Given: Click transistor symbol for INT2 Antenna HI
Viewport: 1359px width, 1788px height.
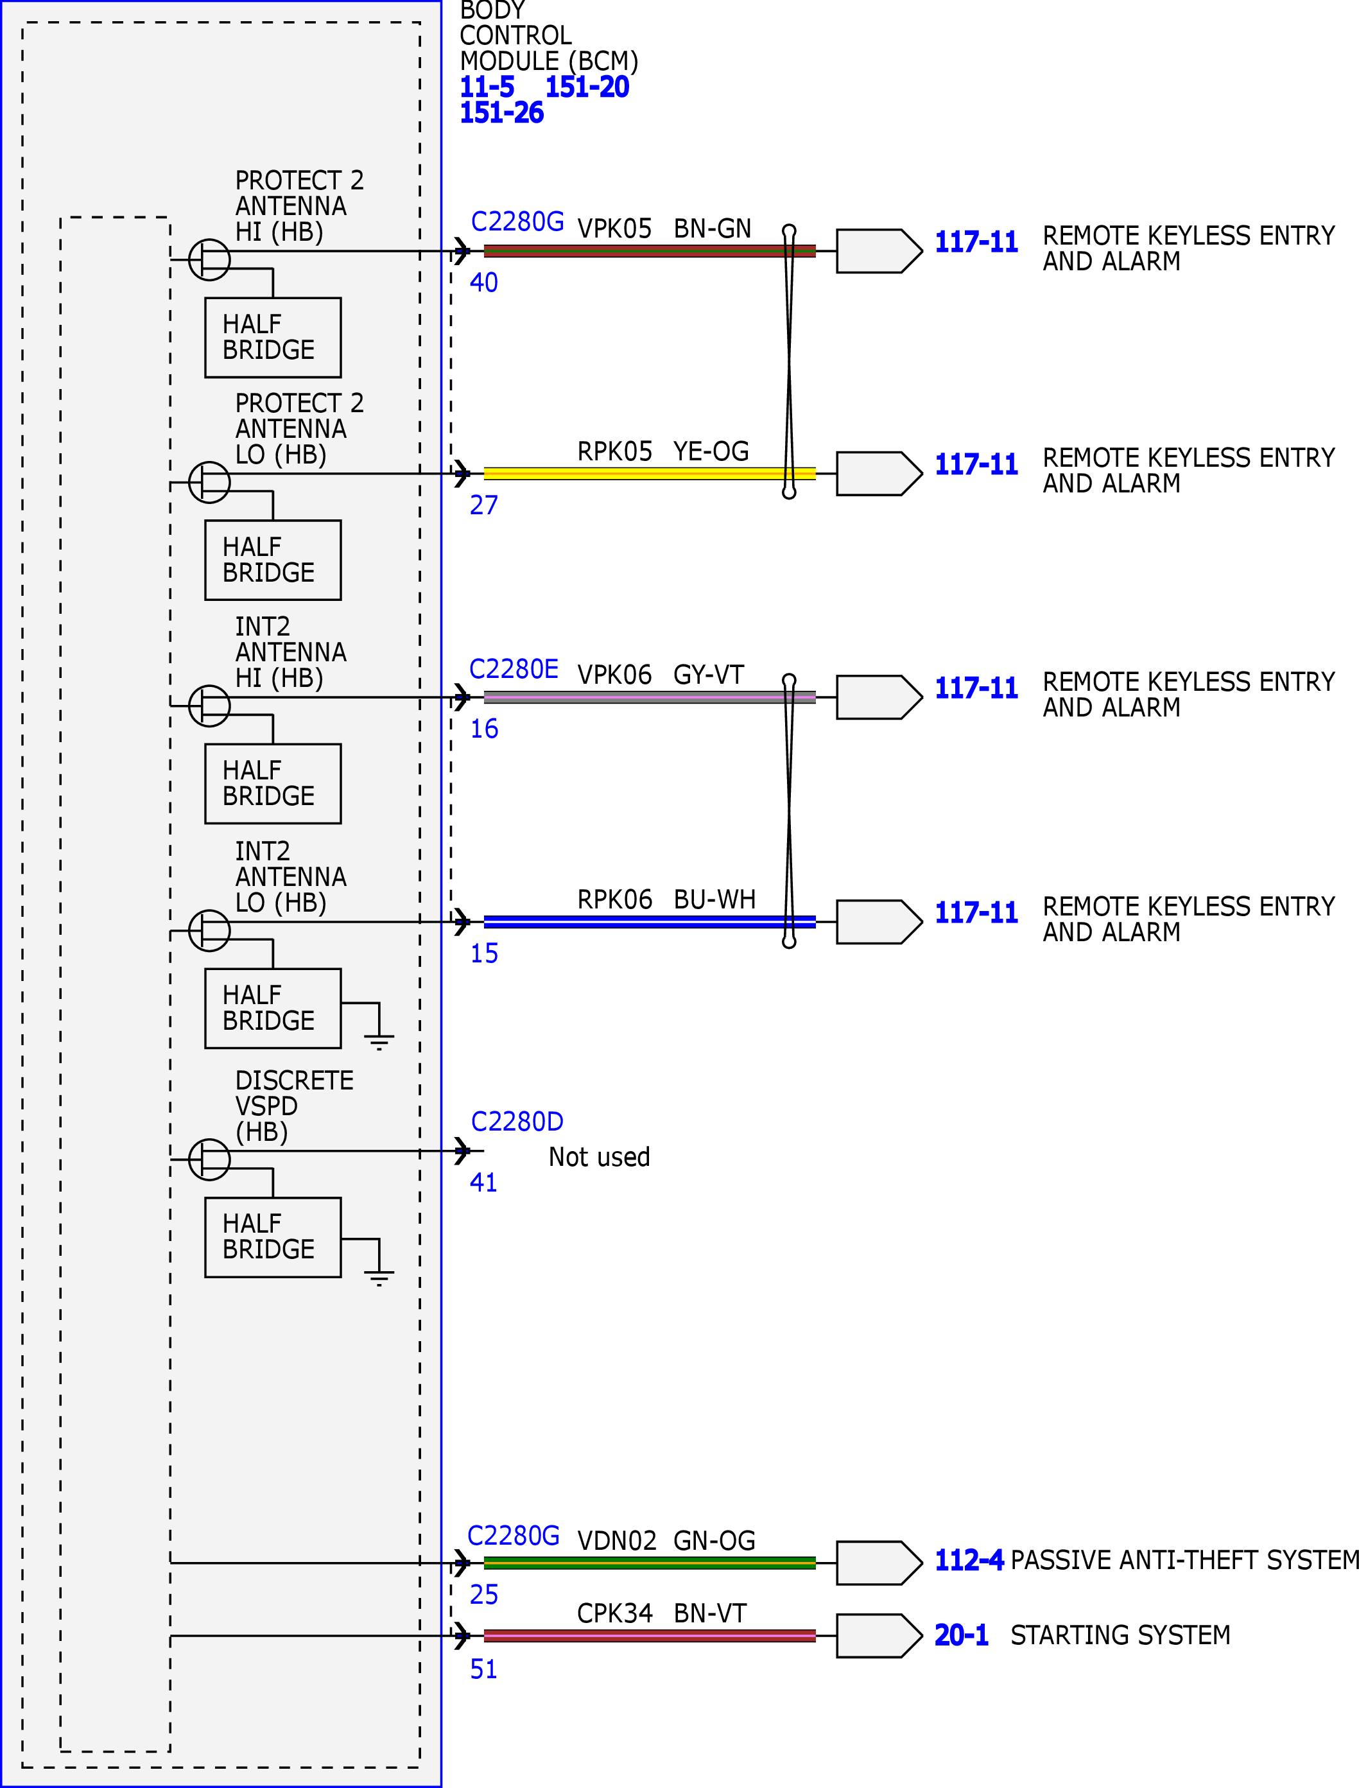Looking at the screenshot, I should [209, 706].
